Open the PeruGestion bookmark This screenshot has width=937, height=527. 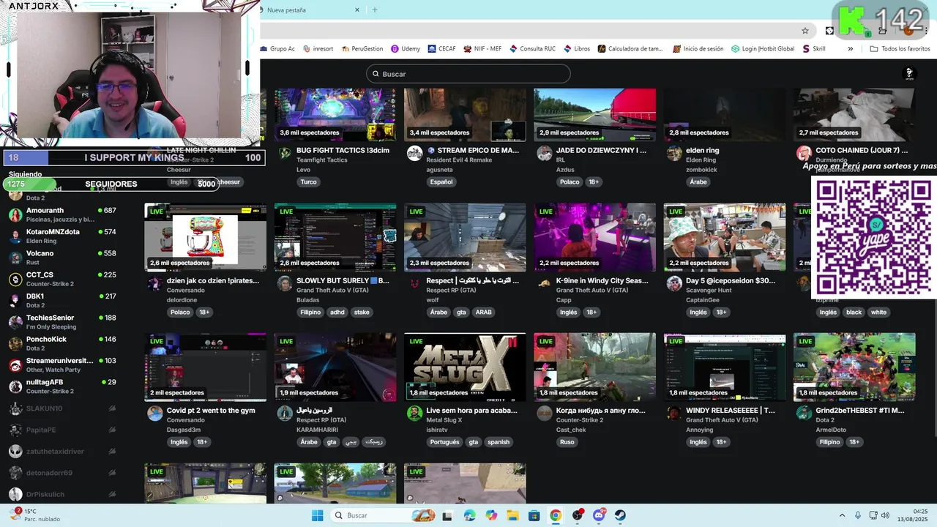click(362, 49)
